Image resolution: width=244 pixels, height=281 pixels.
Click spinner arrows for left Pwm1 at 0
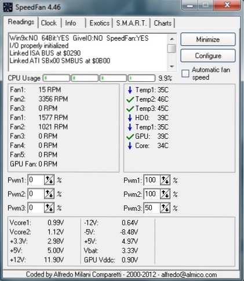tap(49, 180)
